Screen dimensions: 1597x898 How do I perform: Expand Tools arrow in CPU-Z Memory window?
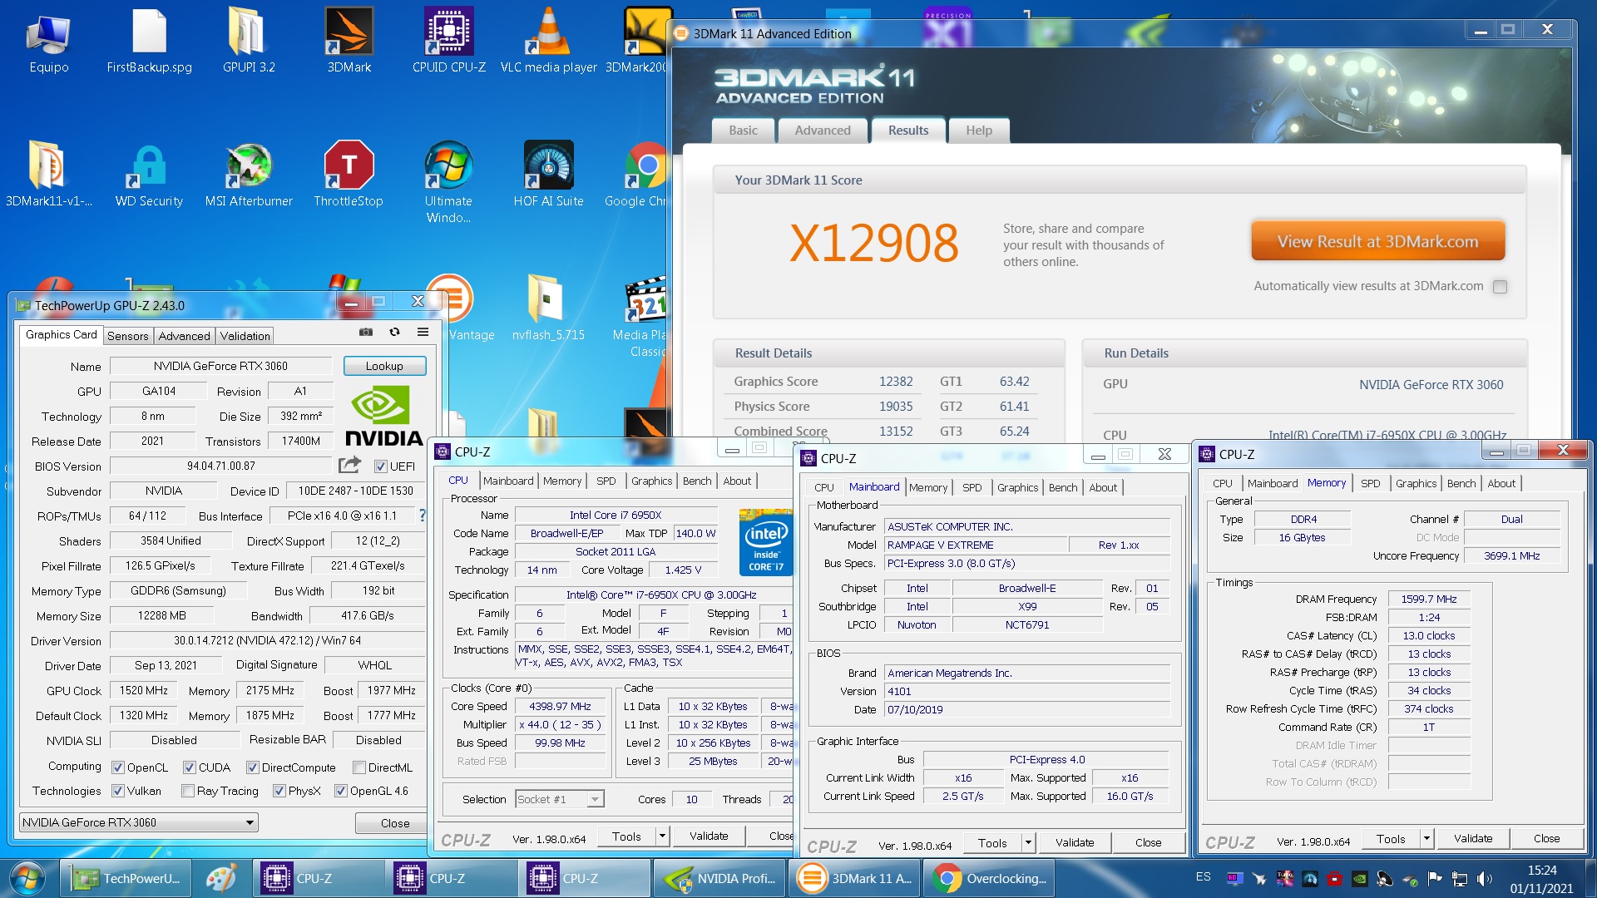1426,839
